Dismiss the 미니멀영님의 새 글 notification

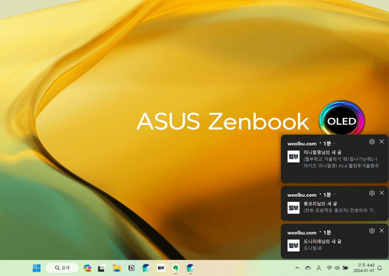(x=382, y=142)
